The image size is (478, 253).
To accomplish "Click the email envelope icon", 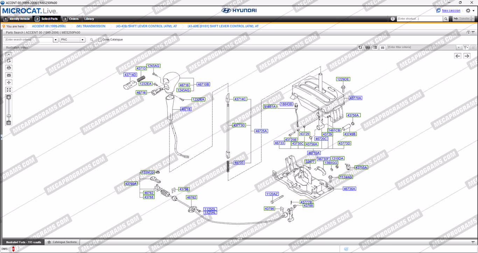I will point(9,75).
